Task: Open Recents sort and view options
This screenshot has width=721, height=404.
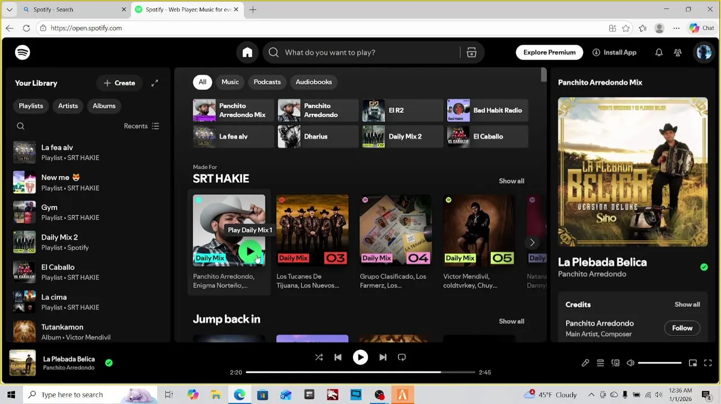Action: [x=142, y=126]
